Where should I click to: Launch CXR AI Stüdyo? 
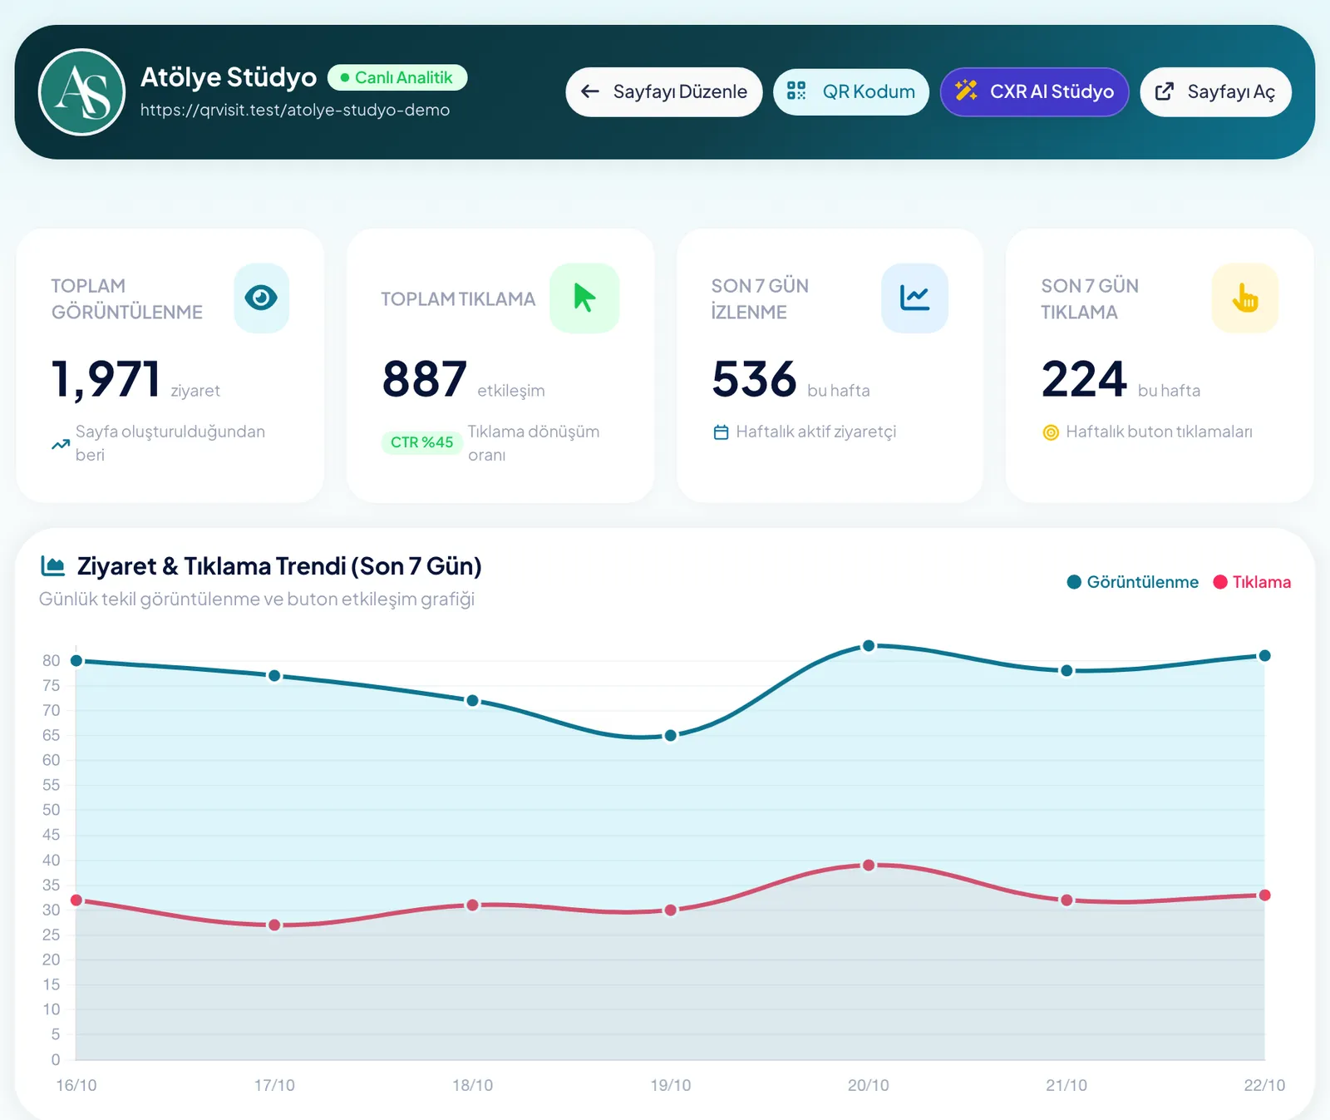(x=1034, y=91)
